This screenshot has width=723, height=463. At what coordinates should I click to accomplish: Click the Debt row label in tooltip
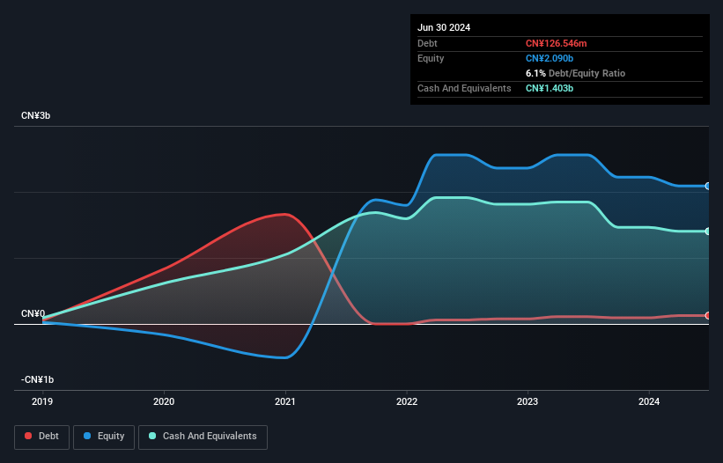[427, 43]
